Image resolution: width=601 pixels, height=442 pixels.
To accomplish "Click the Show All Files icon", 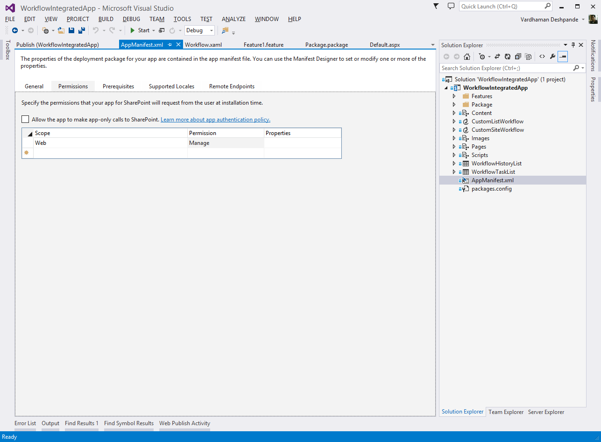I will pyautogui.click(x=528, y=57).
